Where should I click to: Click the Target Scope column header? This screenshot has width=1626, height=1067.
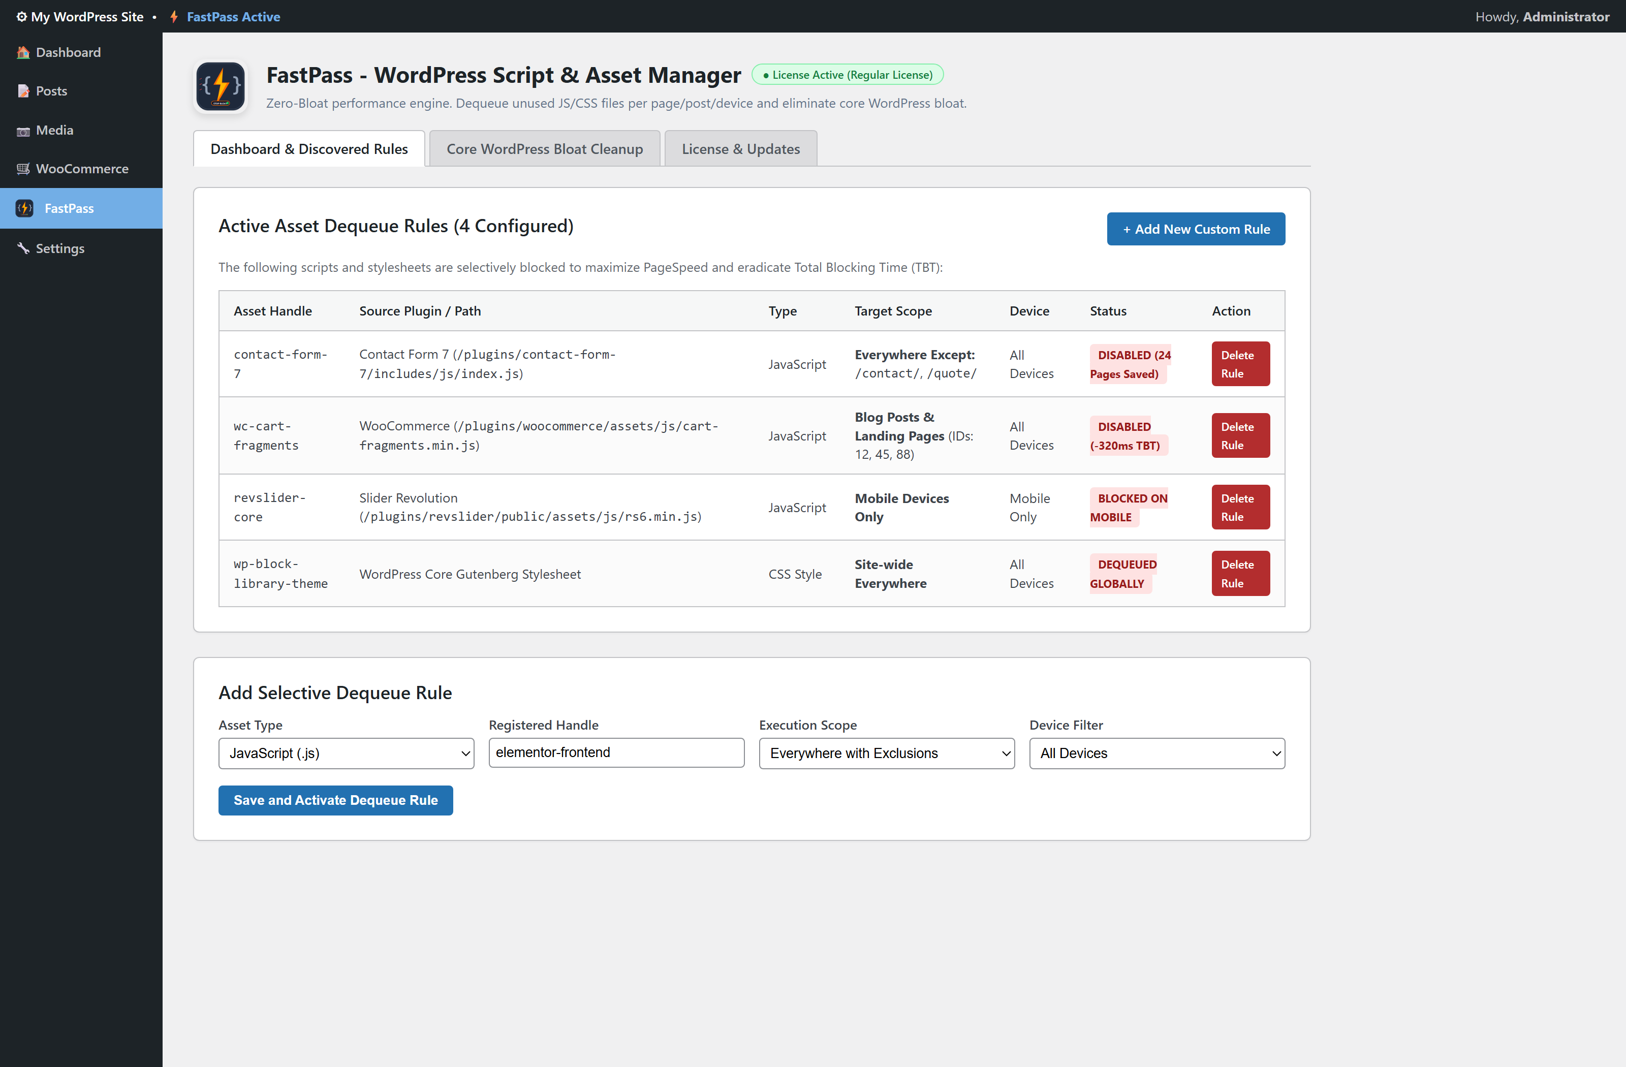(893, 311)
